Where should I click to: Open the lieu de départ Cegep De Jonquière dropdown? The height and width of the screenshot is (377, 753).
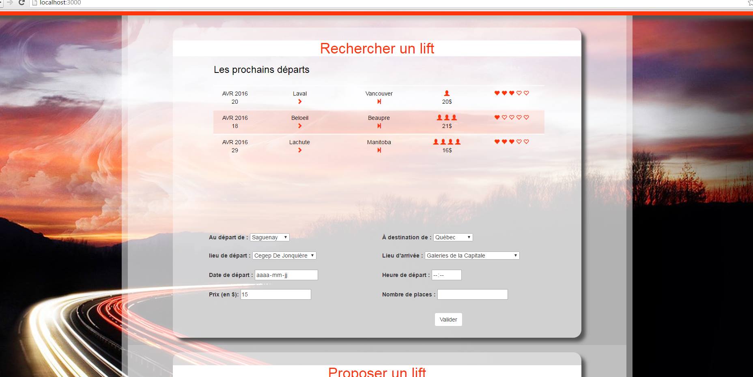click(x=284, y=256)
